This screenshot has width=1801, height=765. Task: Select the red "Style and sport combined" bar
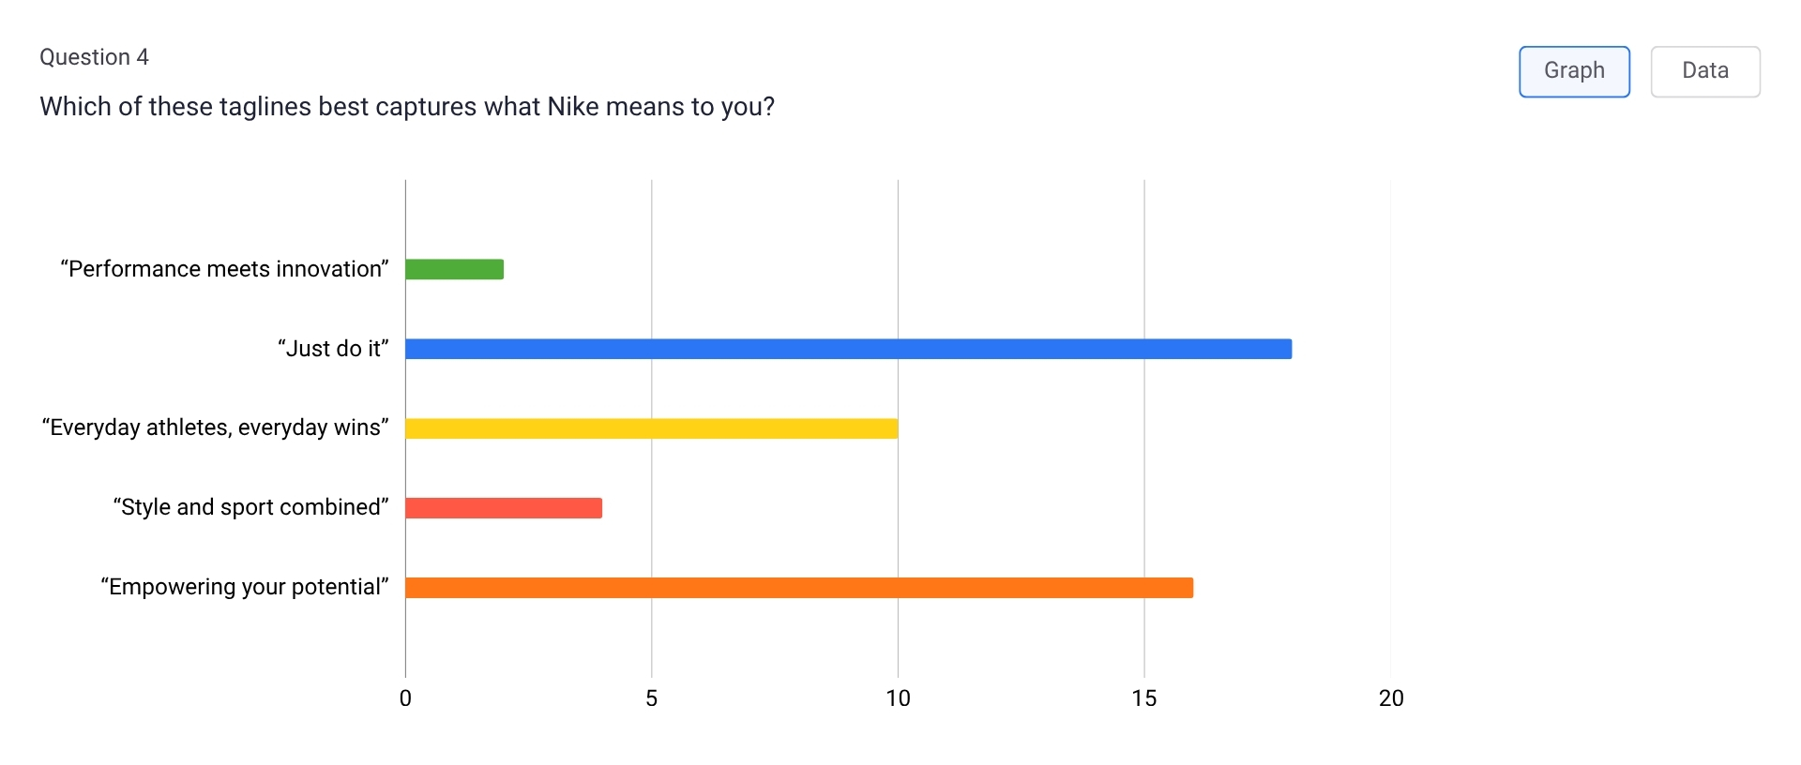point(504,508)
